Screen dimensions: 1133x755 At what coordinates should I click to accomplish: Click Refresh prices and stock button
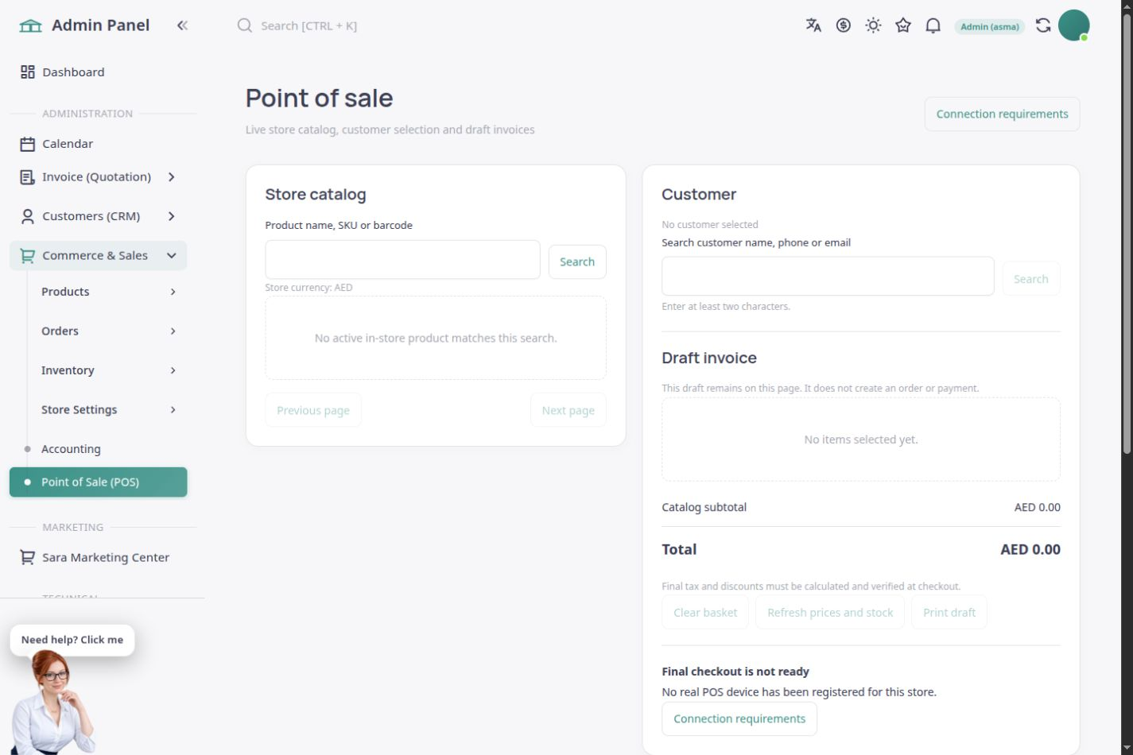(830, 613)
